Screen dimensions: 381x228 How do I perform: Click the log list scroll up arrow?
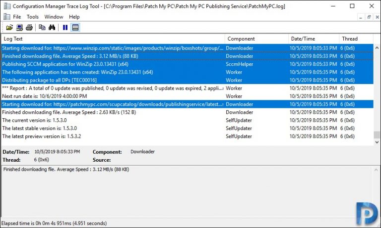tap(377, 48)
